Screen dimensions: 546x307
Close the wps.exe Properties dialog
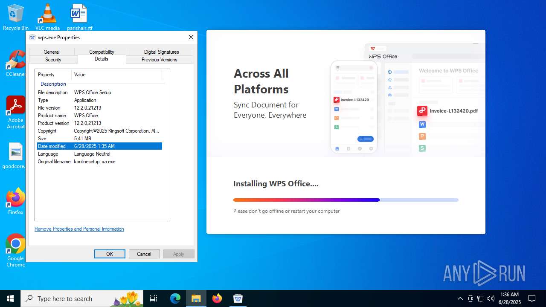pos(191,37)
